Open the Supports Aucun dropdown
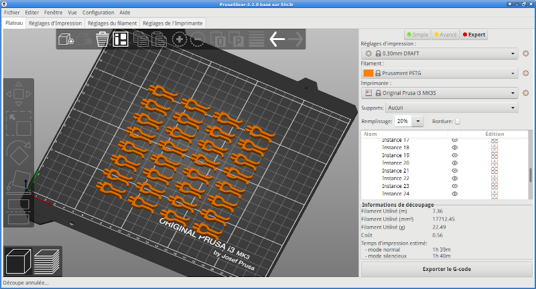Image resolution: width=536 pixels, height=289 pixels. click(x=452, y=108)
